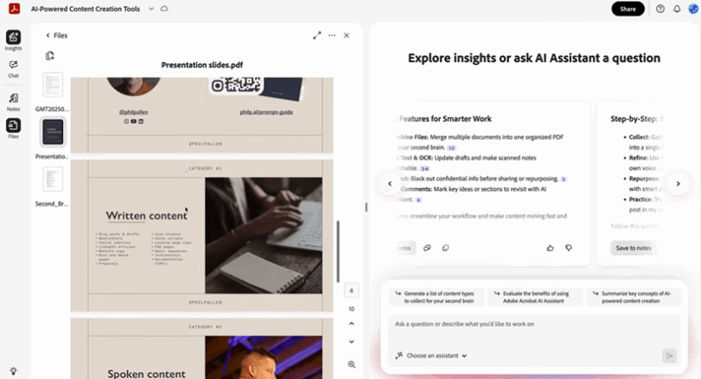Go to the next page with down chevron
701x379 pixels.
point(351,342)
